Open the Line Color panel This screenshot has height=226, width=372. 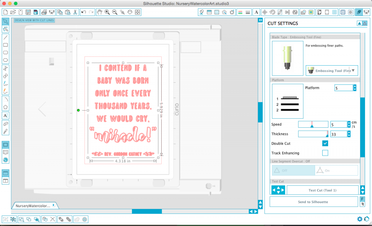pyautogui.click(x=240, y=12)
